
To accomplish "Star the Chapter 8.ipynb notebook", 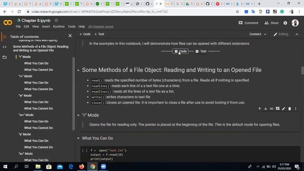I will [x=56, y=20].
